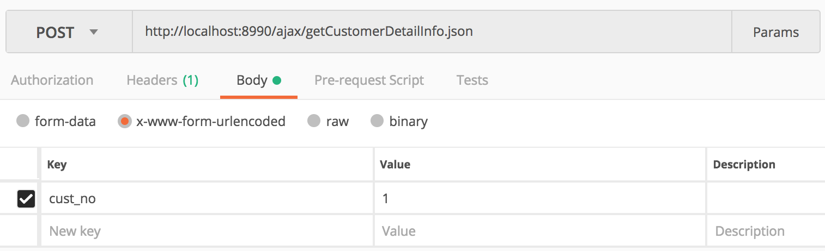Choose the binary body type
This screenshot has height=251, width=825.
click(377, 121)
